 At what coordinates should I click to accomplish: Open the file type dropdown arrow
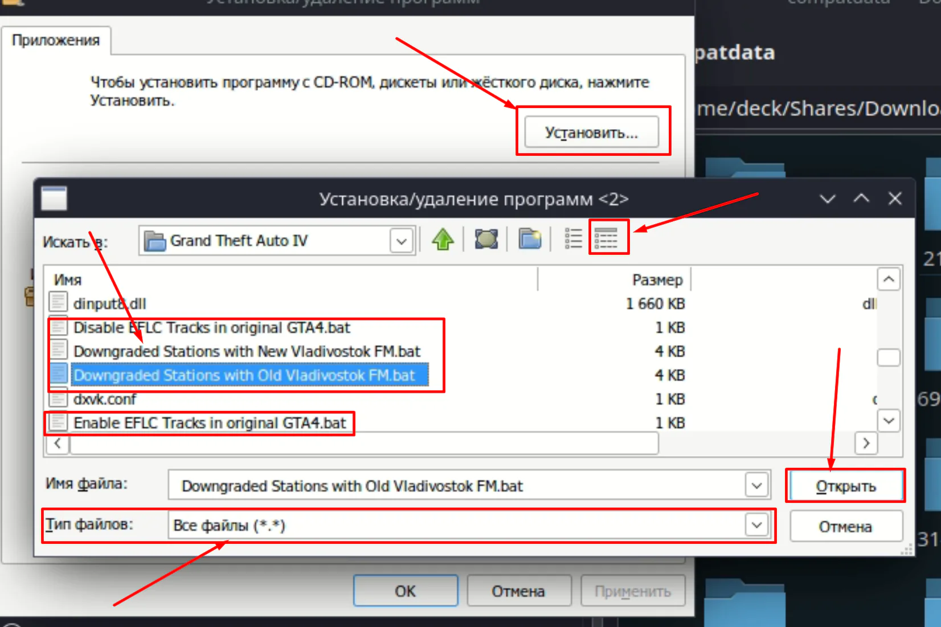(756, 525)
